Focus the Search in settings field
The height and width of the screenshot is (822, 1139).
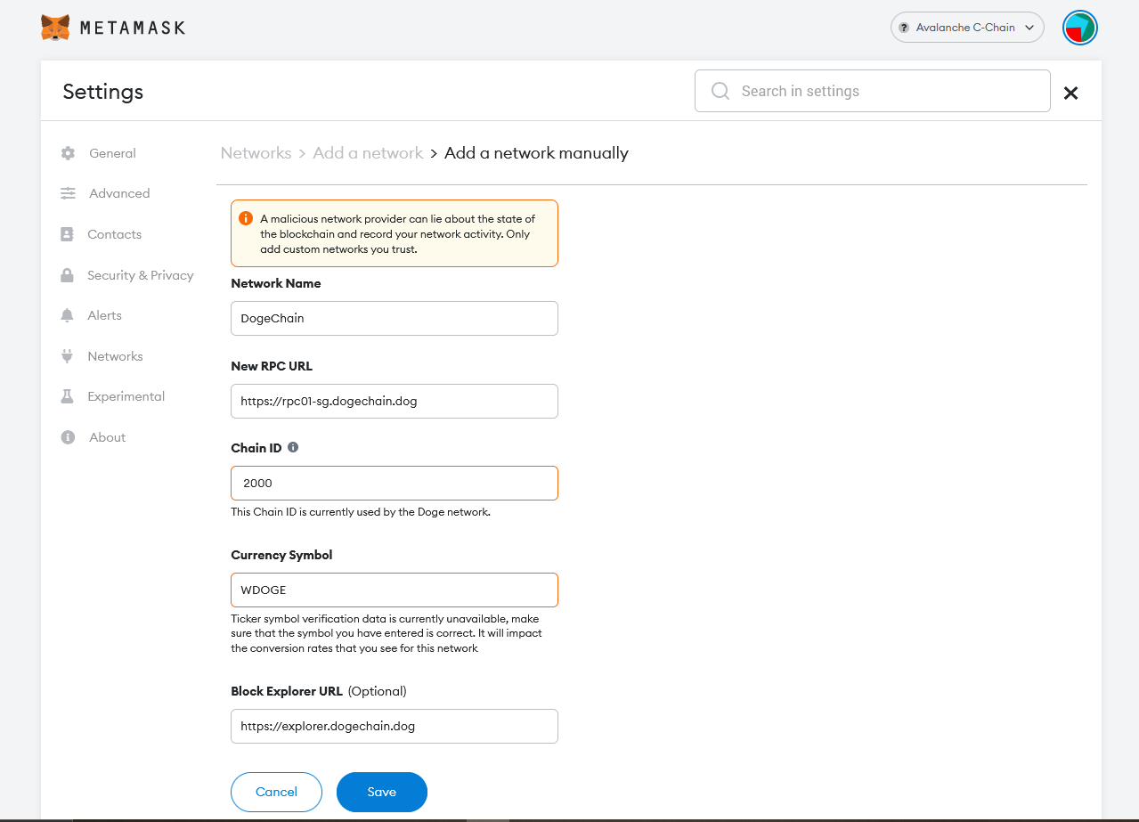872,91
